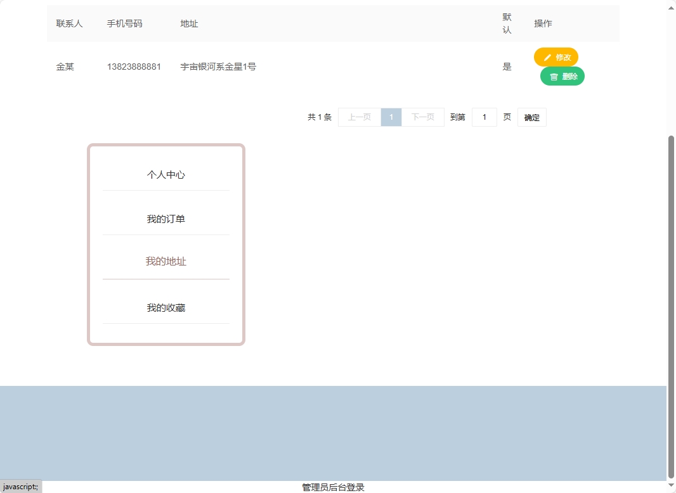This screenshot has width=676, height=493.
Task: Click the 下一页 pagination control
Action: point(423,117)
